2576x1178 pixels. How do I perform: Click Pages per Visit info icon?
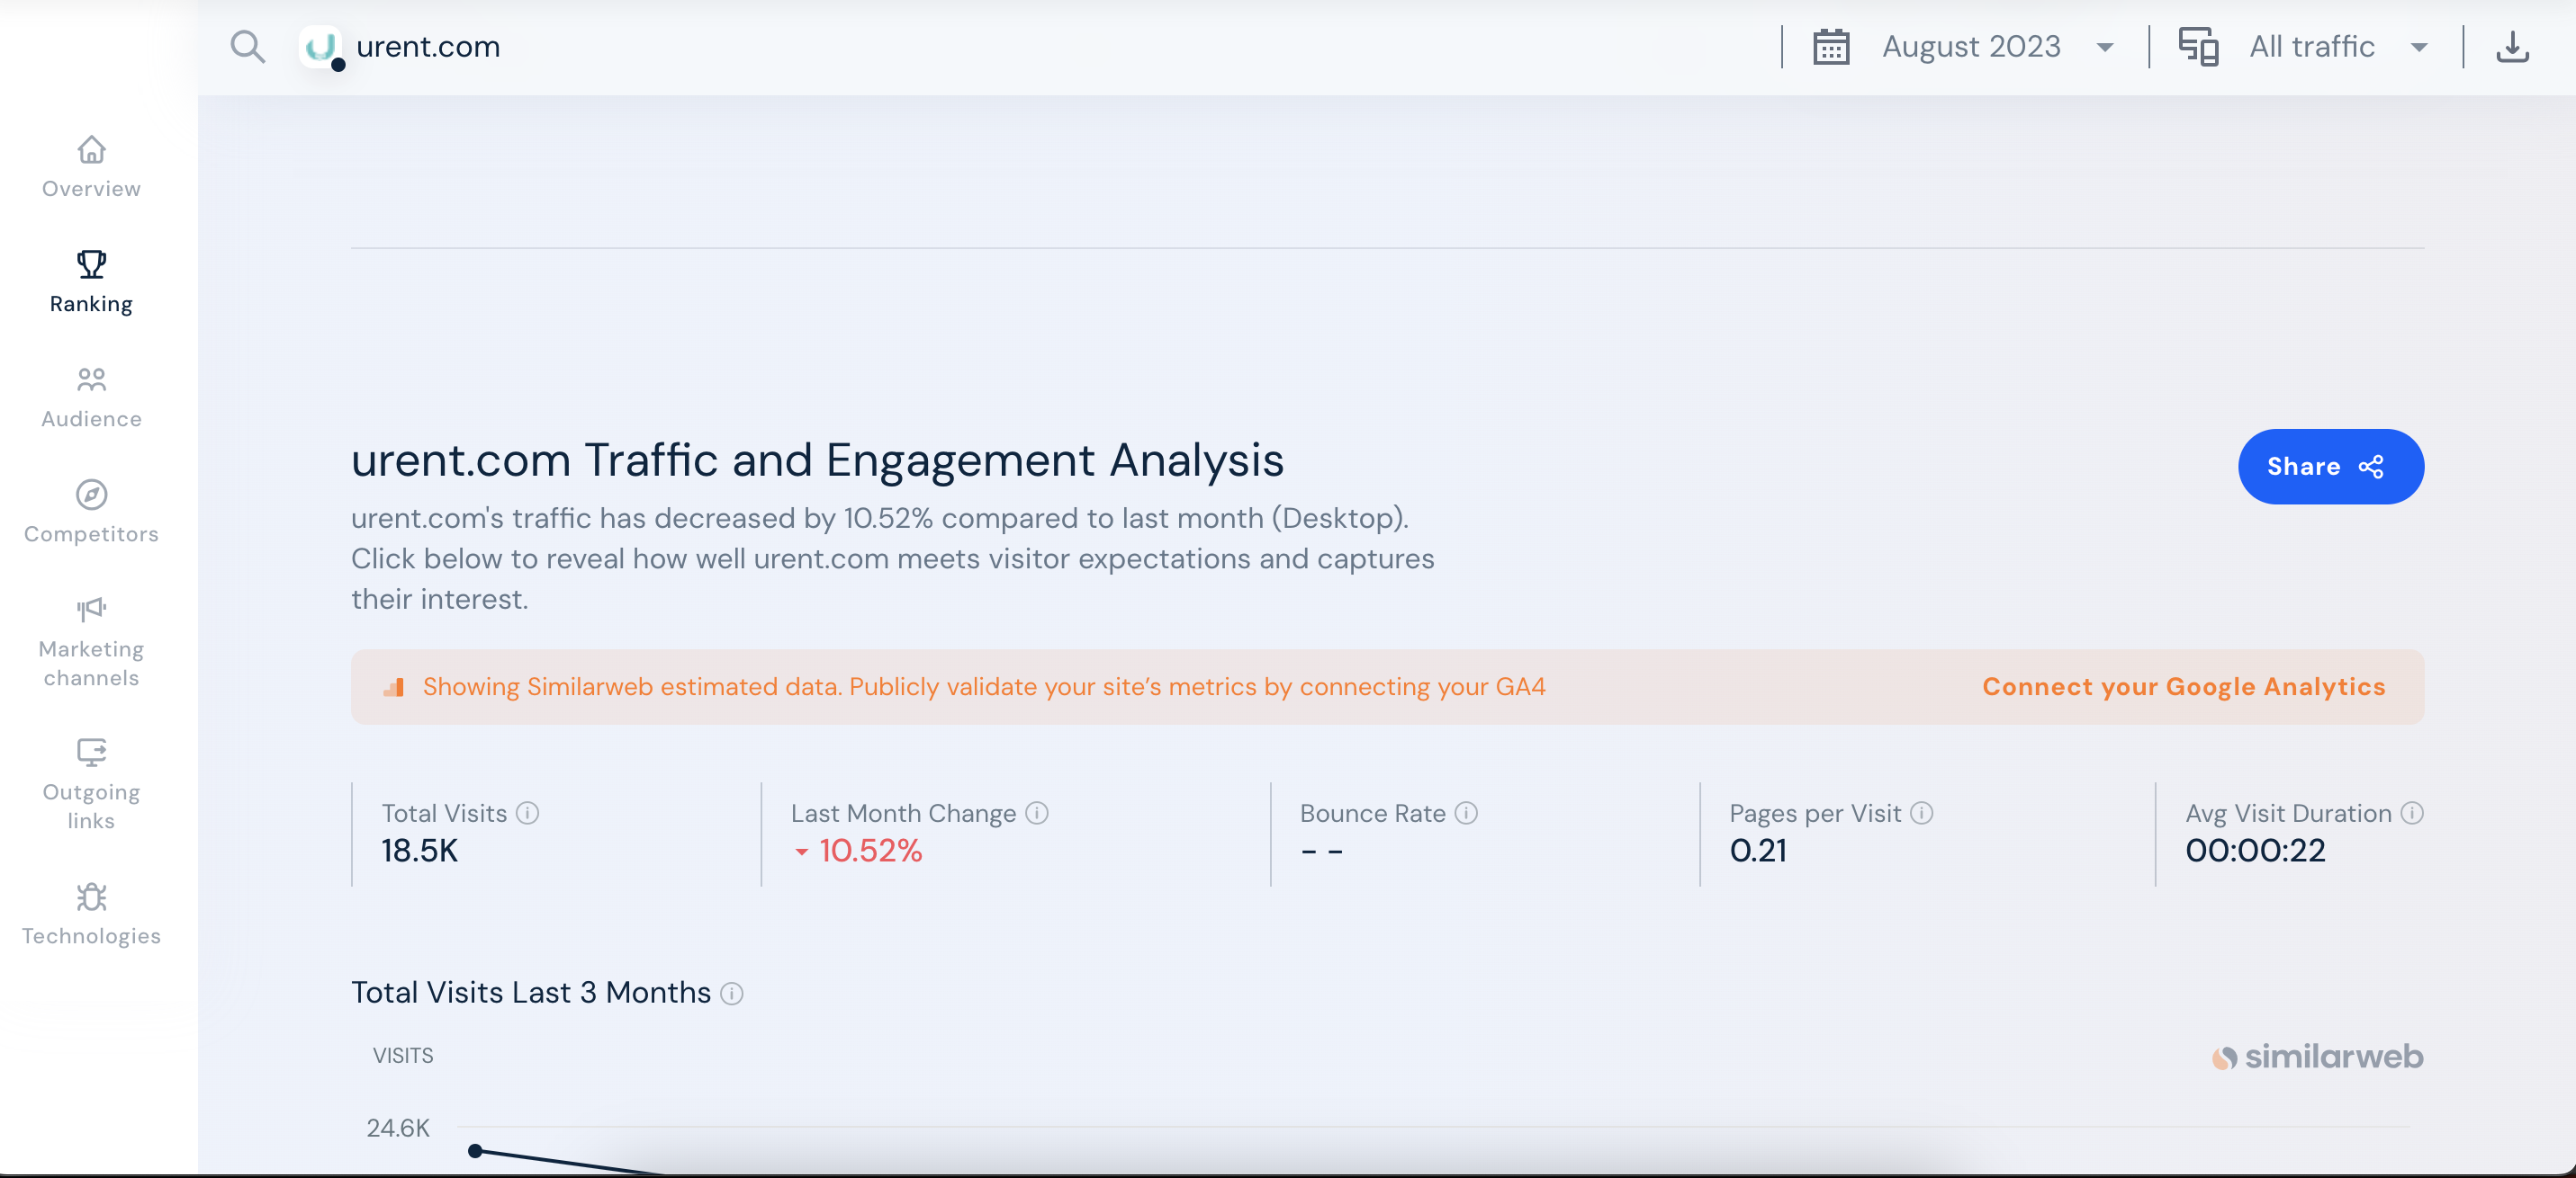click(x=1921, y=813)
